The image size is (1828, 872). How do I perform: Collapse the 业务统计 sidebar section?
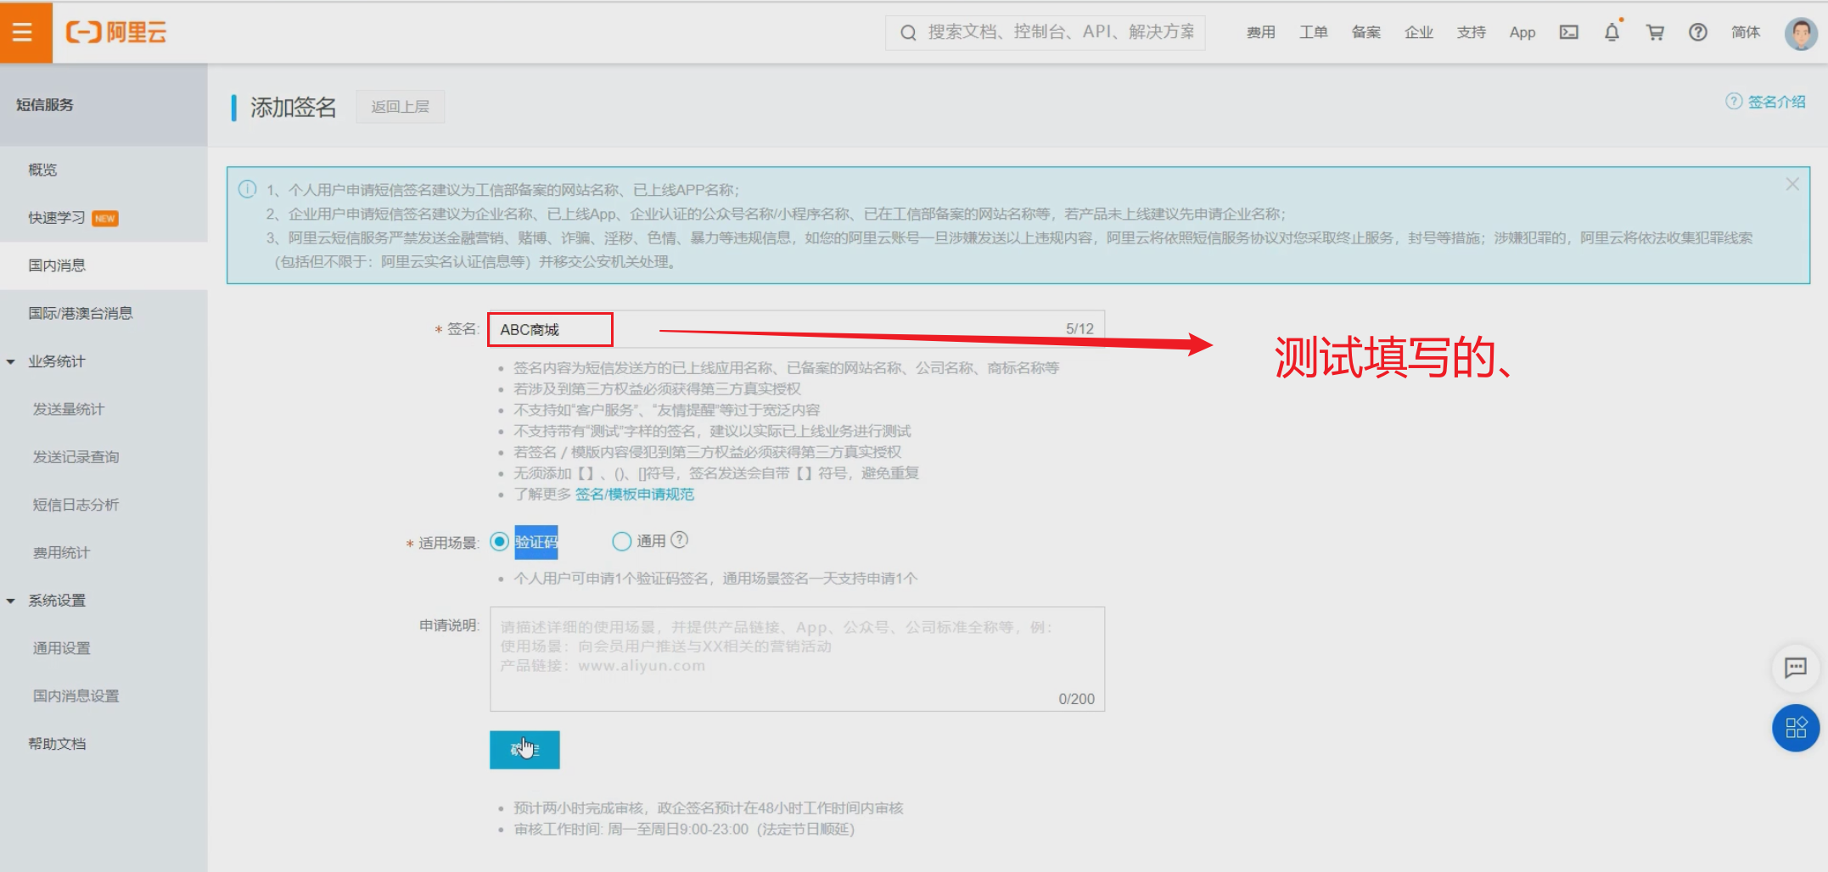coord(11,361)
